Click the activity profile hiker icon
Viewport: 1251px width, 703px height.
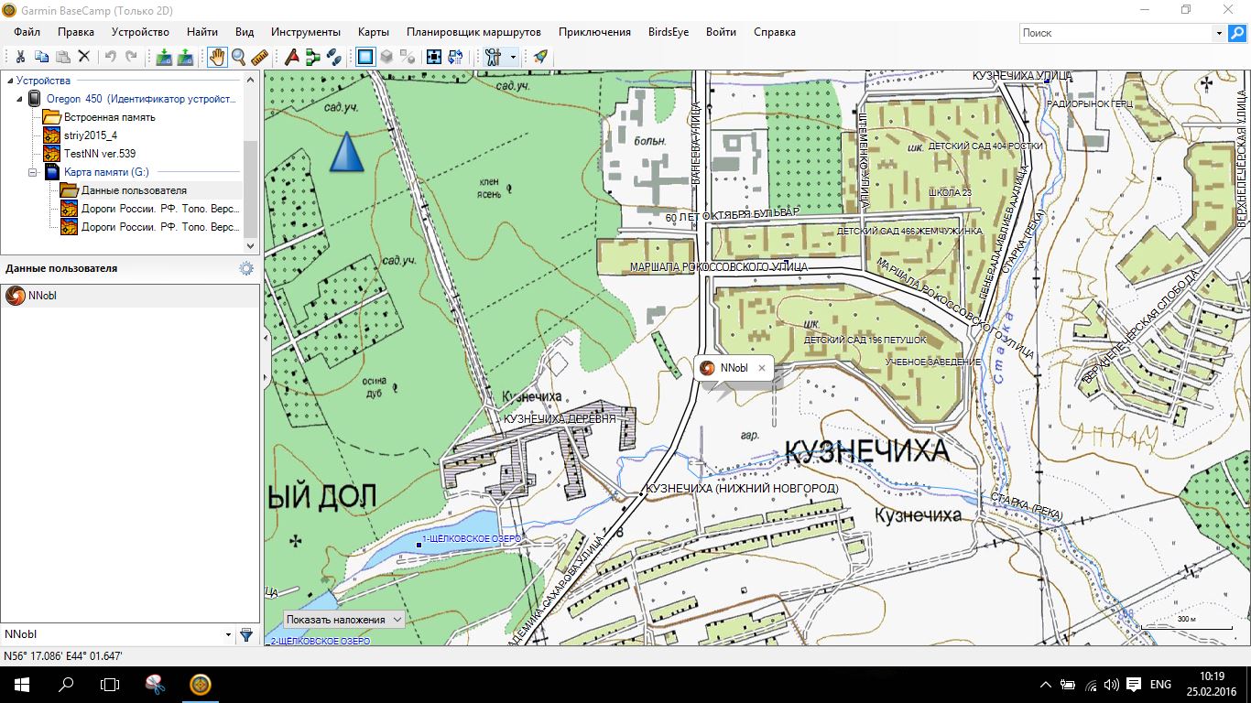coord(494,57)
